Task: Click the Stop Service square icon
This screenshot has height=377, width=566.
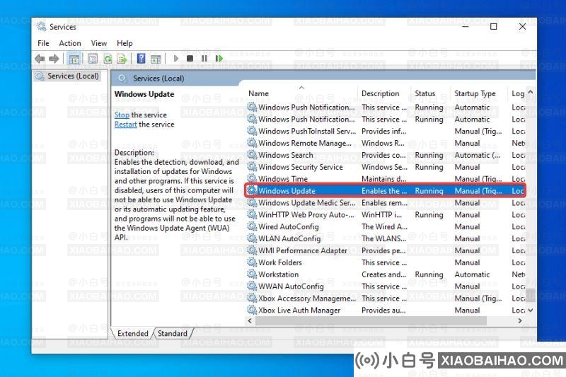Action: point(190,59)
